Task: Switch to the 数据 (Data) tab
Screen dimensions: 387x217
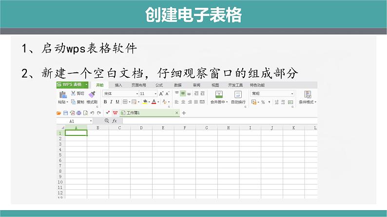Action: pos(178,85)
